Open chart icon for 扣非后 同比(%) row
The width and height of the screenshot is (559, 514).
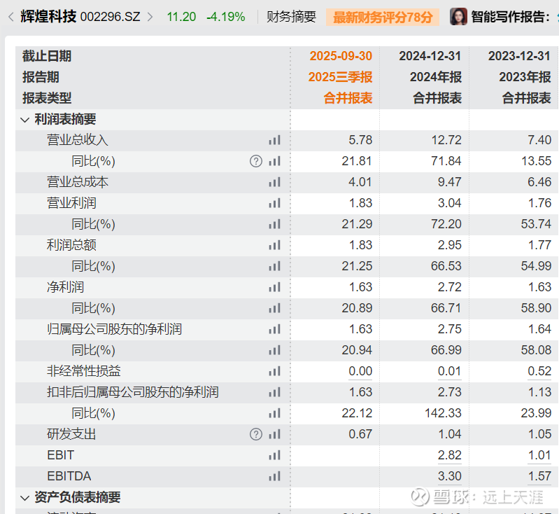click(x=274, y=413)
